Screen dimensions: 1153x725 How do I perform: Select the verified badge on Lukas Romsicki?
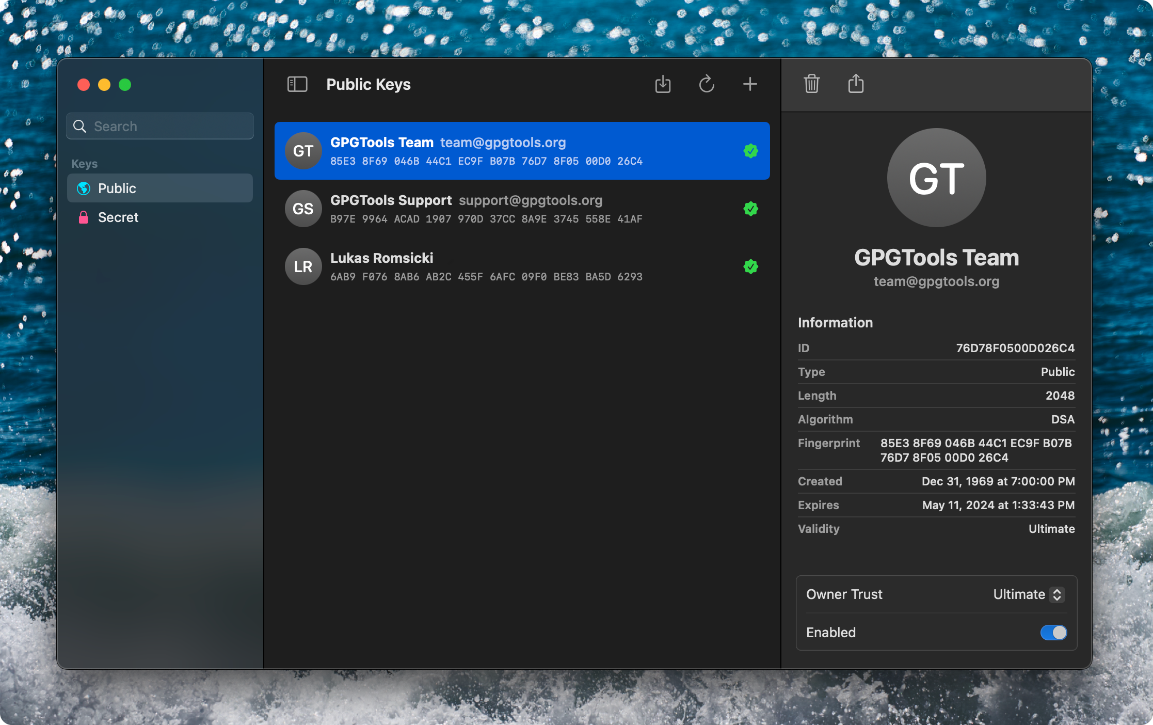coord(750,266)
